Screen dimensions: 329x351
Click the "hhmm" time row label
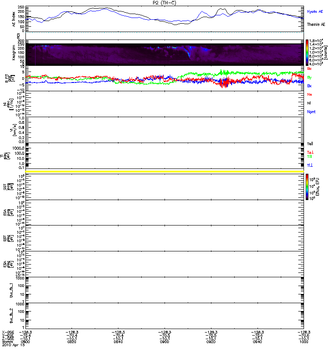[7, 342]
